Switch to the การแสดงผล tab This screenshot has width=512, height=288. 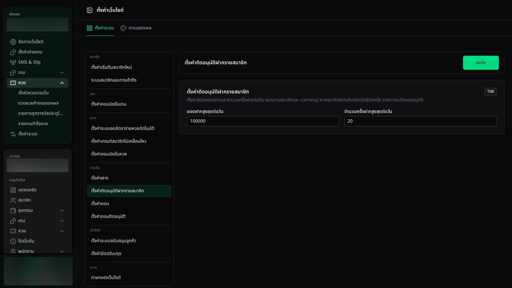click(x=136, y=28)
